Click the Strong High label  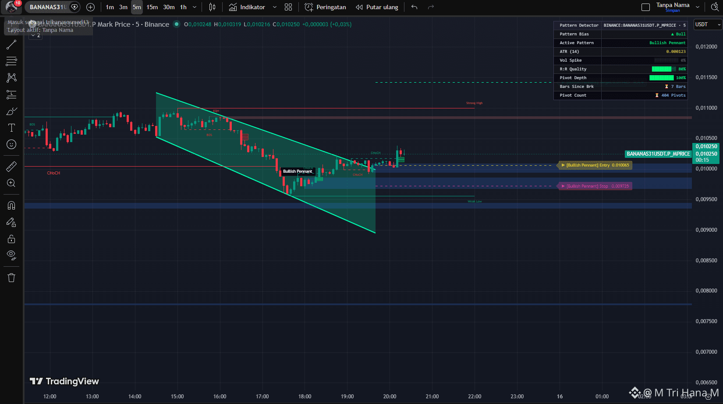pos(474,103)
